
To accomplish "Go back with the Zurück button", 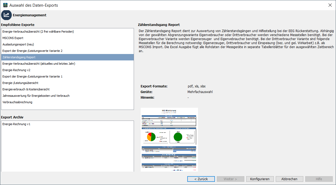I will (201, 179).
